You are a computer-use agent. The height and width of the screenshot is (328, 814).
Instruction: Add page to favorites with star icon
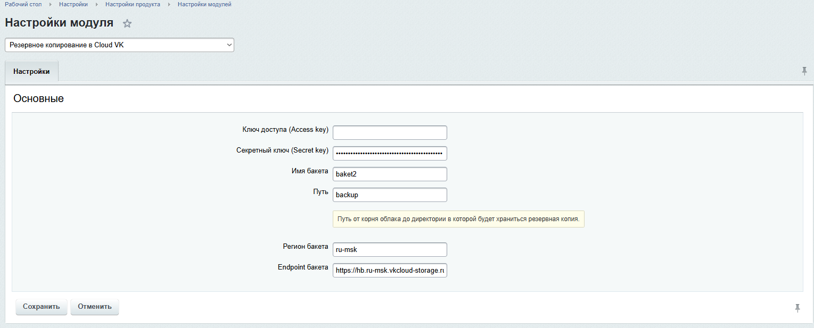pos(127,23)
